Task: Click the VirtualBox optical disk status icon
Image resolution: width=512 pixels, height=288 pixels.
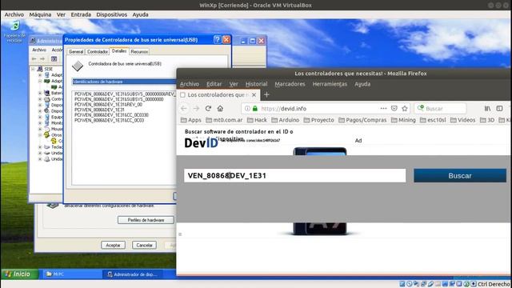Action: click(x=410, y=284)
